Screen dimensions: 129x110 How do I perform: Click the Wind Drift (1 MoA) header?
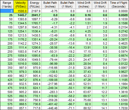coord(100,5)
